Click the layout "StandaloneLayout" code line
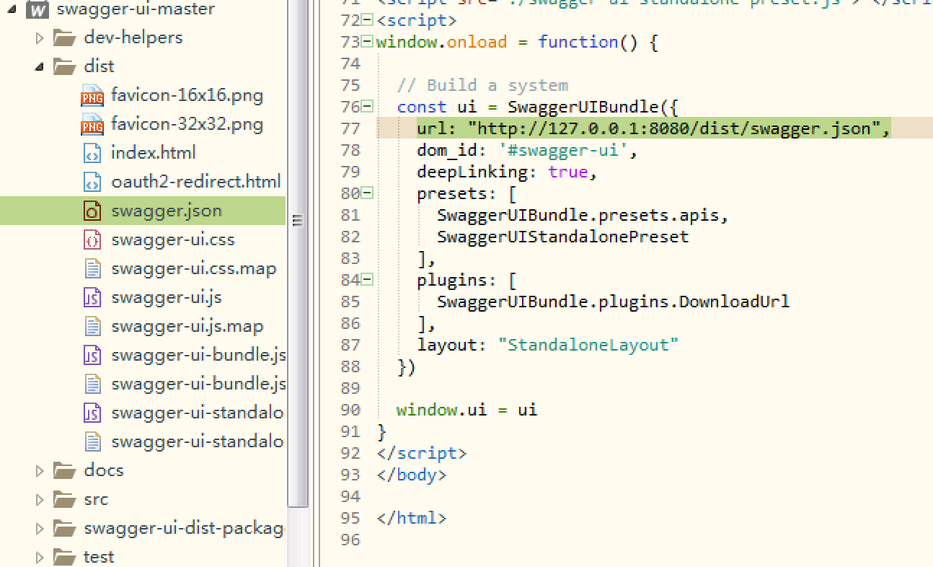This screenshot has height=567, width=933. pyautogui.click(x=548, y=345)
